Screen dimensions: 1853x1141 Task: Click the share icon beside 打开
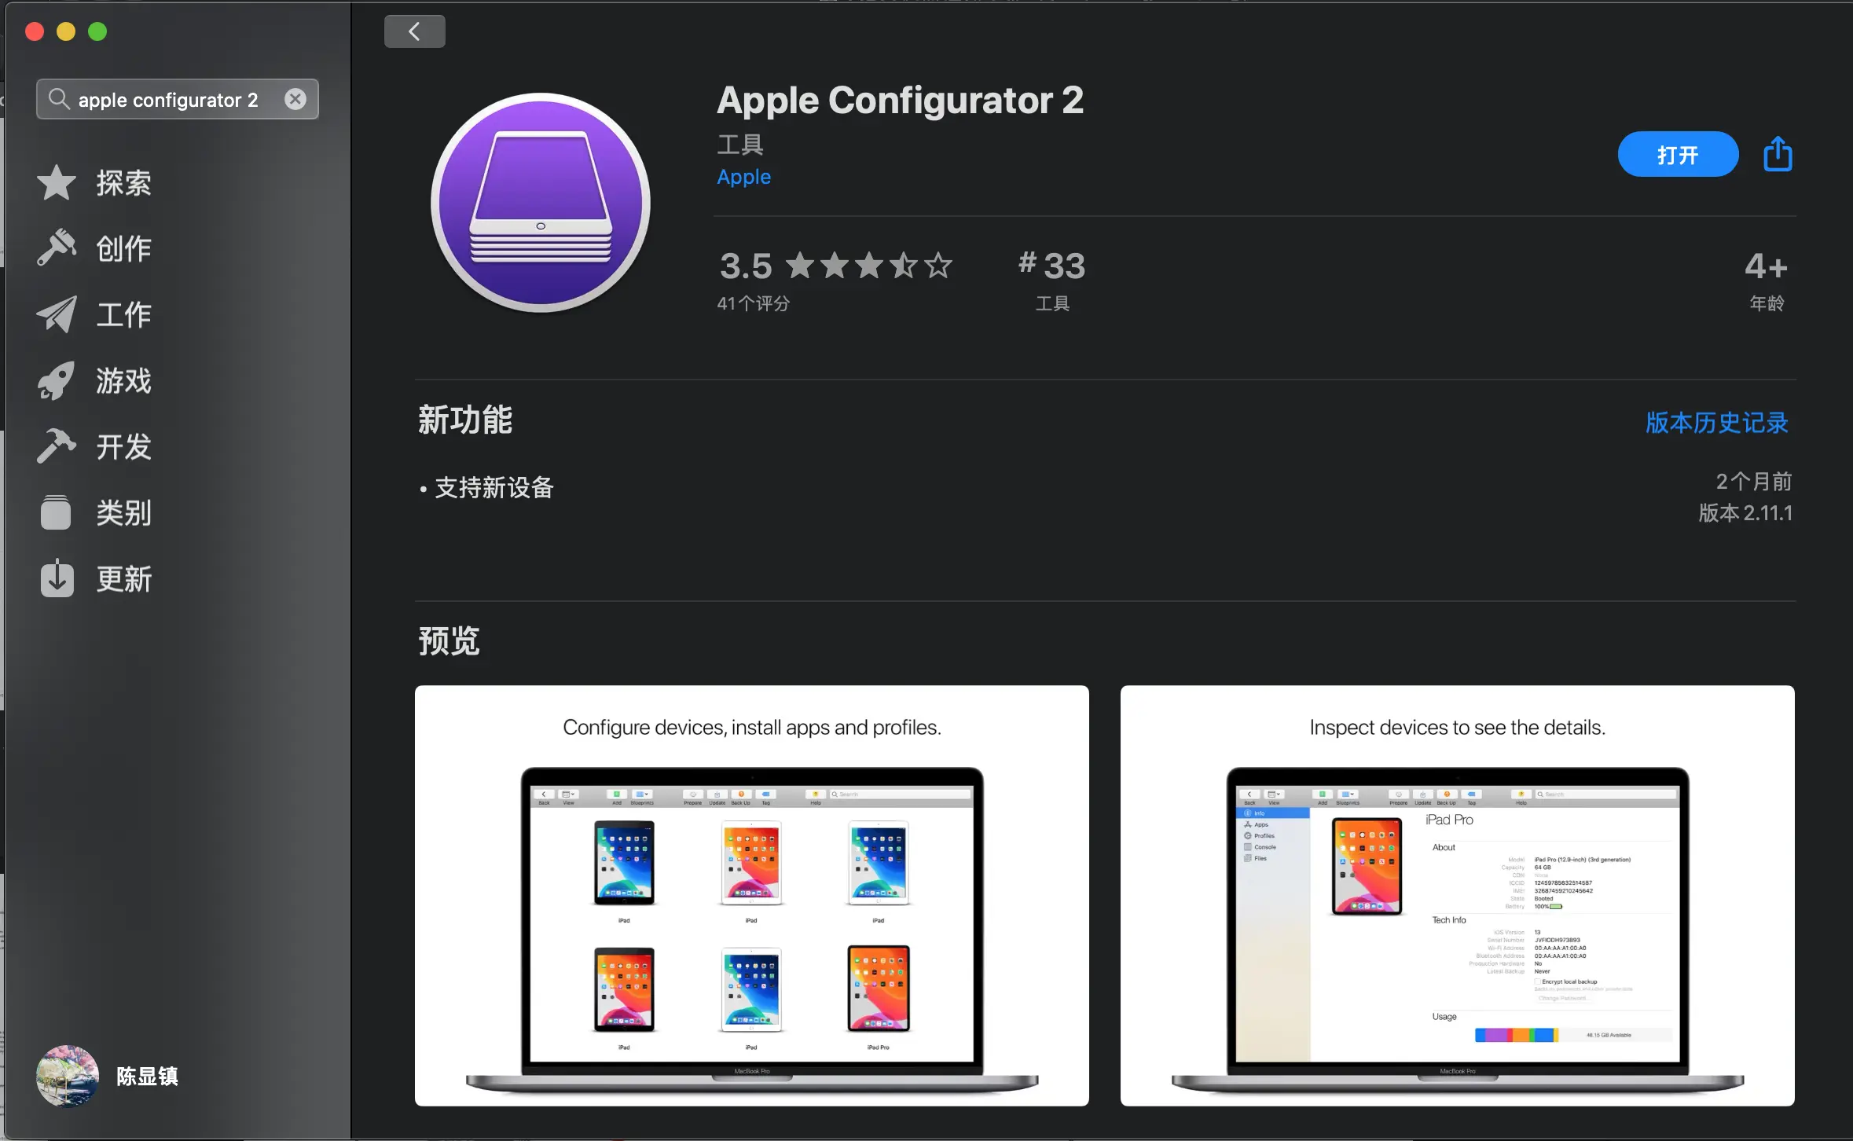click(1778, 154)
